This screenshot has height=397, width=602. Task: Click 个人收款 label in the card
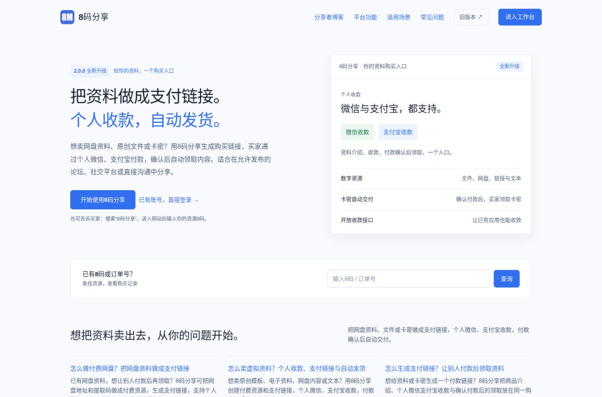pos(351,94)
